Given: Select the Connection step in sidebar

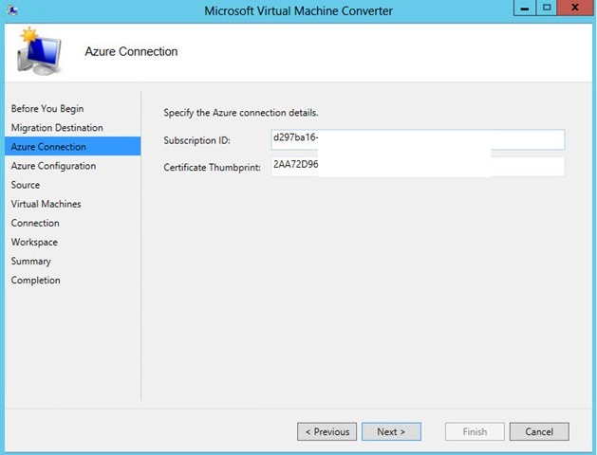Looking at the screenshot, I should (x=35, y=223).
